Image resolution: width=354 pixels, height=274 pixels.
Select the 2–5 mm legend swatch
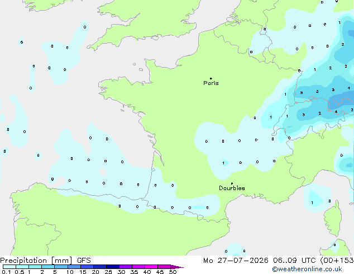point(48,267)
